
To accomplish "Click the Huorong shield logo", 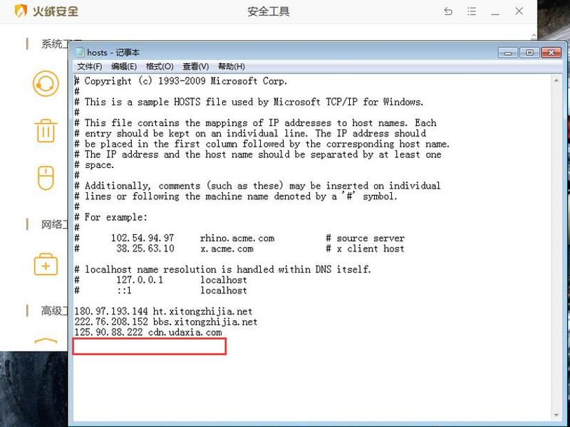I will [x=21, y=11].
